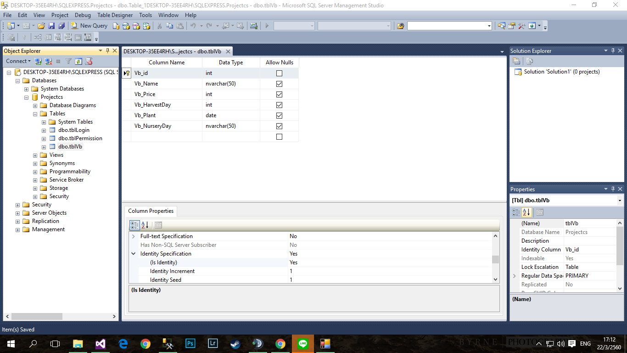The width and height of the screenshot is (627, 353).
Task: Click the Save All toolbar icon
Action: click(61, 26)
